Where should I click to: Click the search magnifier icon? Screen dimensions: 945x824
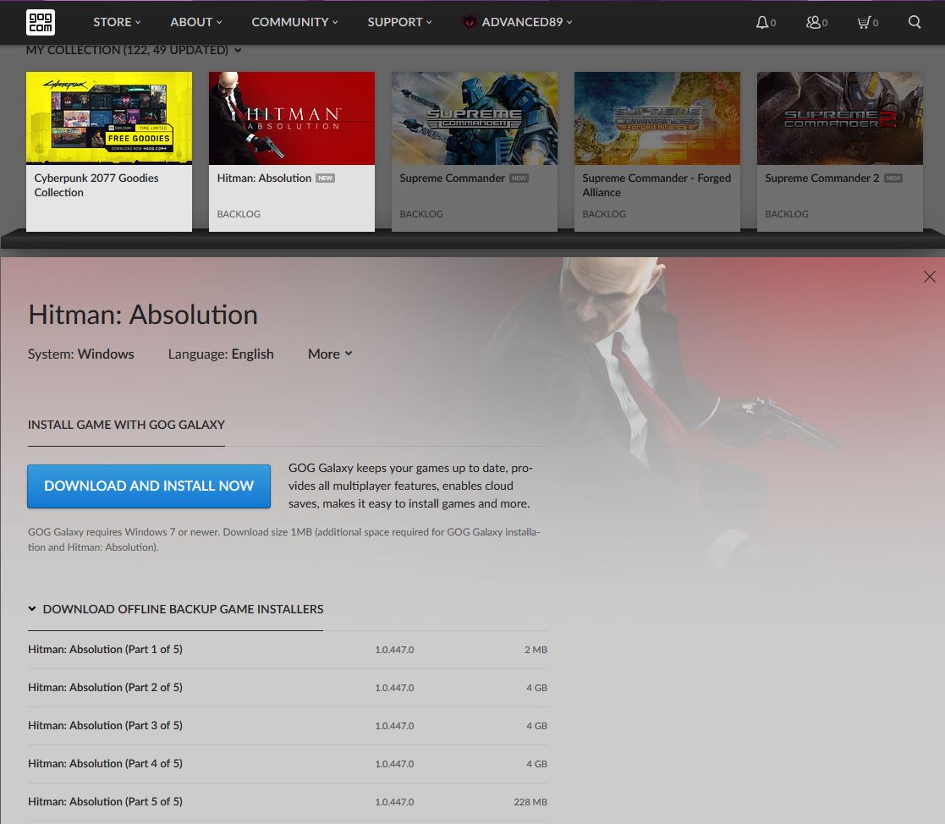tap(915, 22)
